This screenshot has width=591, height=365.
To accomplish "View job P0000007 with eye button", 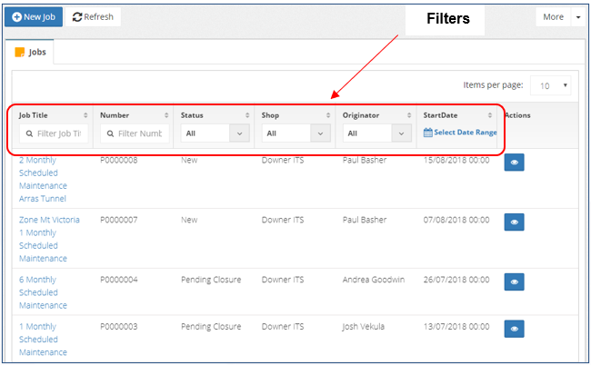I will [514, 222].
